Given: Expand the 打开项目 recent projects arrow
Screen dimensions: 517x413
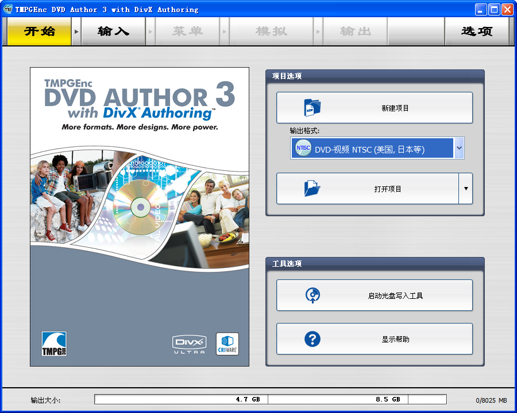Looking at the screenshot, I should pos(466,188).
